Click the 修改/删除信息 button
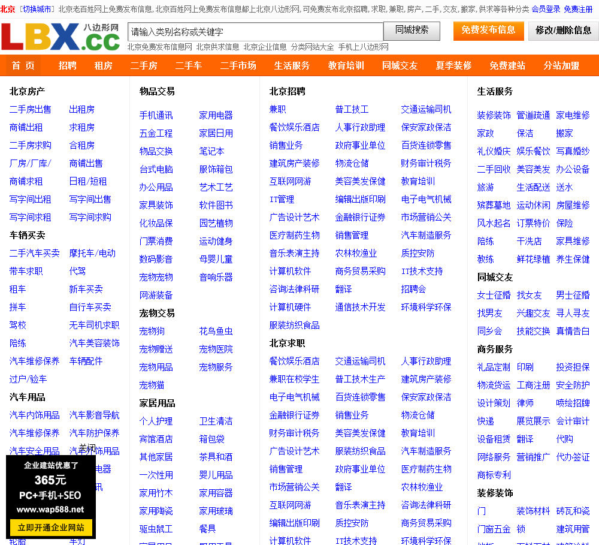 [x=563, y=31]
